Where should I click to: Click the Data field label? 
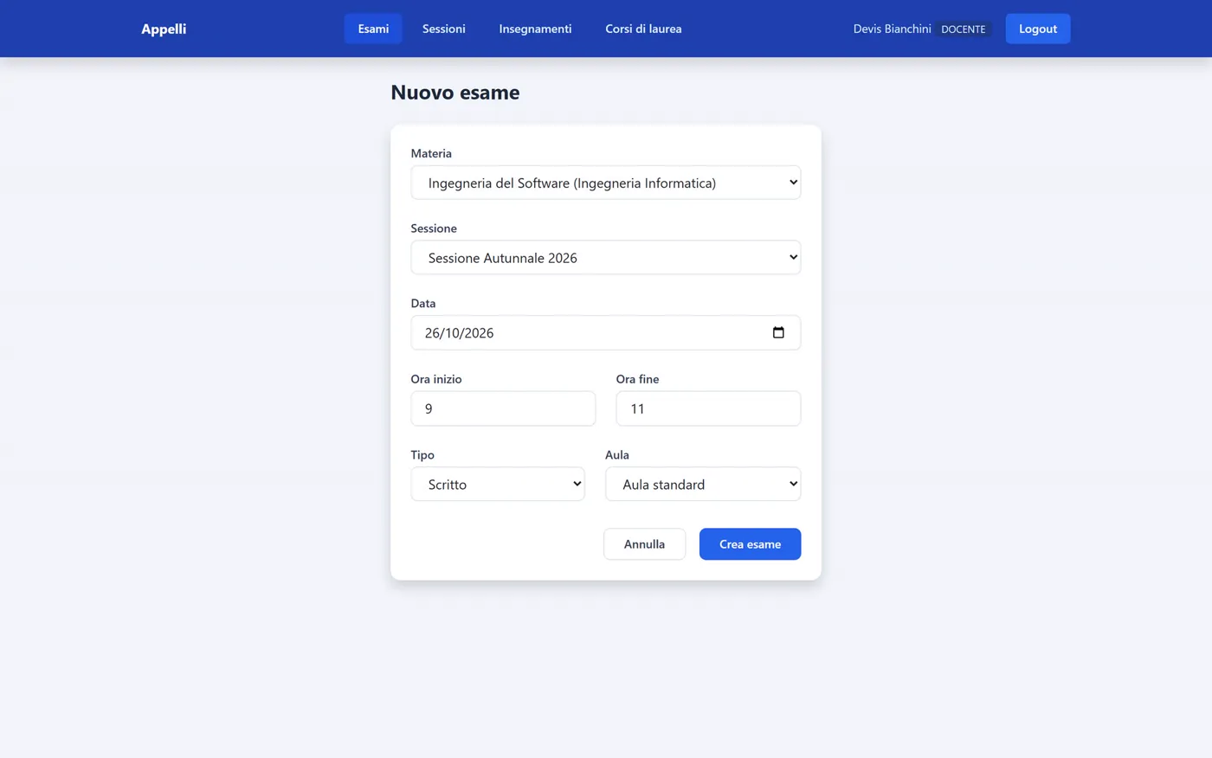click(x=423, y=304)
